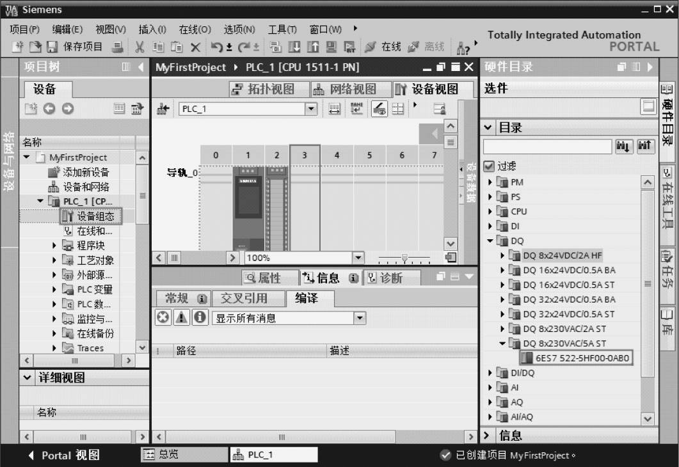The image size is (679, 467).
Task: Click the search down icon in catalog
Action: (x=623, y=146)
